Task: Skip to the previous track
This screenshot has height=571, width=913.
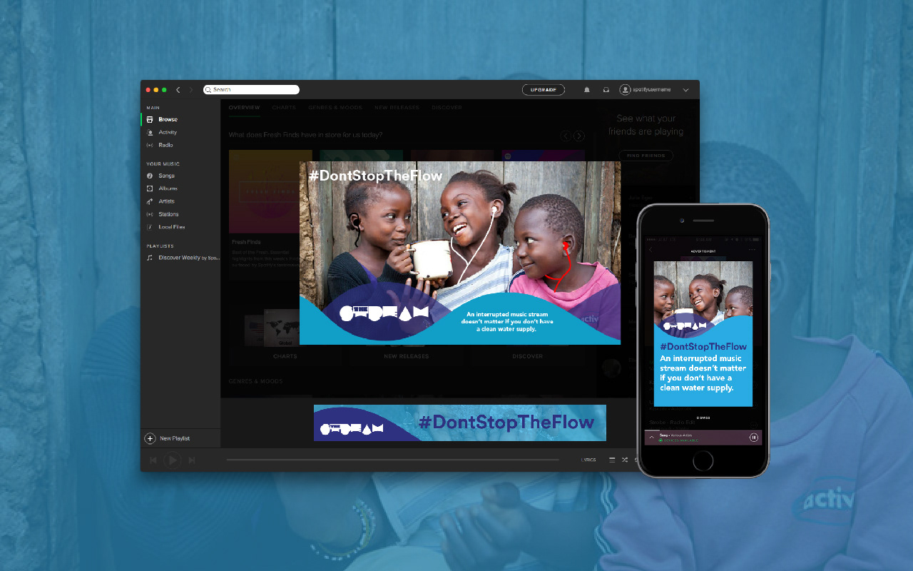Action: click(153, 460)
